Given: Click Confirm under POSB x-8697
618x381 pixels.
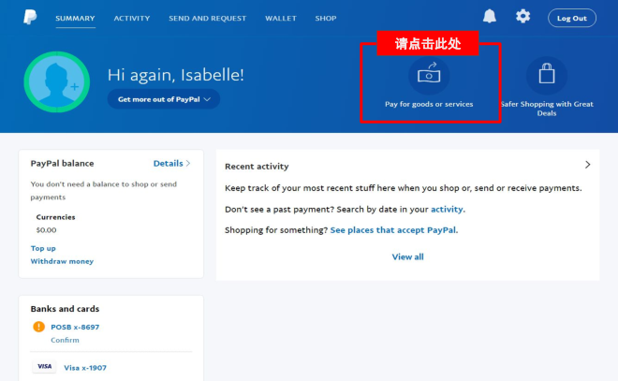Looking at the screenshot, I should click(x=65, y=340).
